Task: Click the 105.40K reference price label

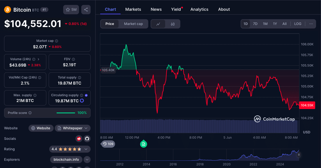Action: 108,70
